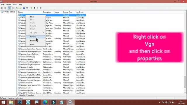Select Services (Local) in the console tree
The height and width of the screenshot is (105, 187).
(9, 12)
